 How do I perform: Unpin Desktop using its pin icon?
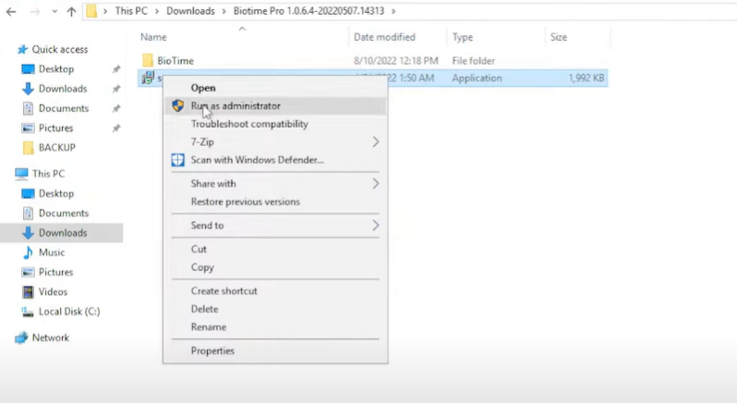116,69
